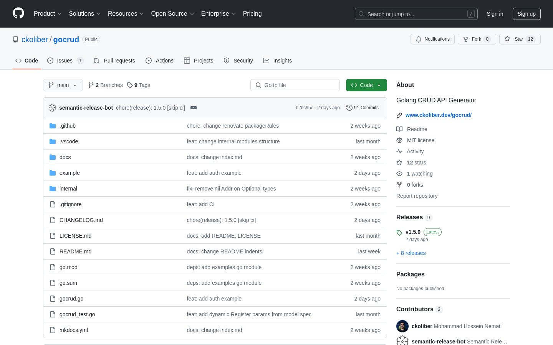Open the Open Source dropdown menu
The width and height of the screenshot is (553, 345).
tap(173, 14)
